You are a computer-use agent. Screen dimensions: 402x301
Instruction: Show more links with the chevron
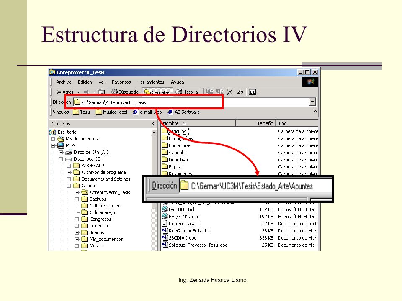click(315, 110)
